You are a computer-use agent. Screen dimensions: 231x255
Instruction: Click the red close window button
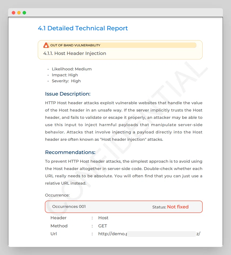click(14, 13)
